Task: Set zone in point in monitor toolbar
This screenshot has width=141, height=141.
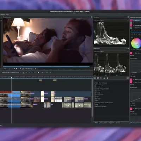Action: pos(10,69)
